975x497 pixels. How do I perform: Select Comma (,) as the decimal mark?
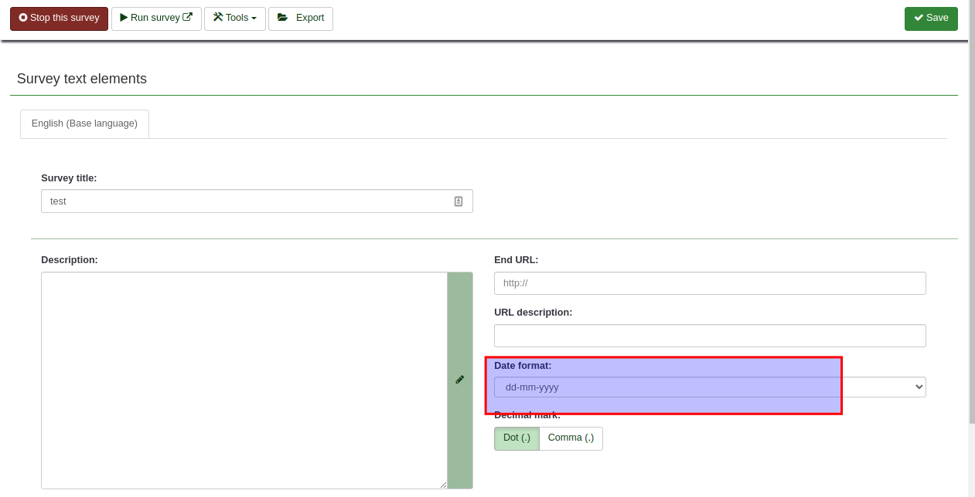click(x=571, y=438)
